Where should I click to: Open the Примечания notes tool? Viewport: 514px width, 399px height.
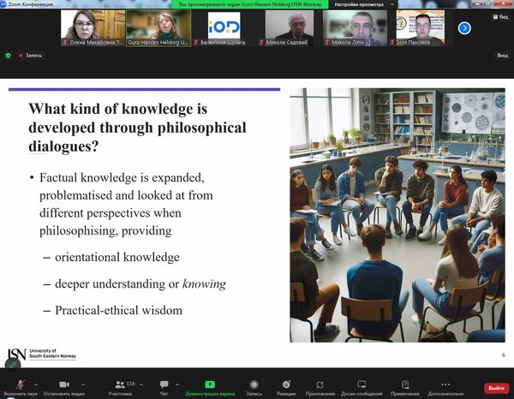[x=404, y=384]
